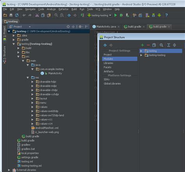Click the Paste toolbar icon

(x=49, y=15)
